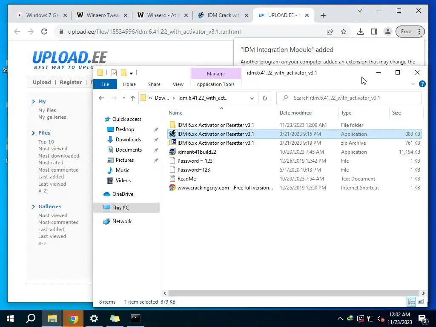This screenshot has height=327, width=436.
Task: Open the Chrome profile avatar icon
Action: [387, 32]
